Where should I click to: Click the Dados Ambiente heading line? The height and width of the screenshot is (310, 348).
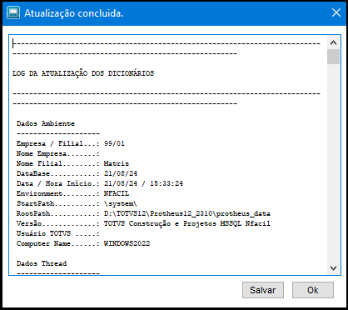click(46, 123)
